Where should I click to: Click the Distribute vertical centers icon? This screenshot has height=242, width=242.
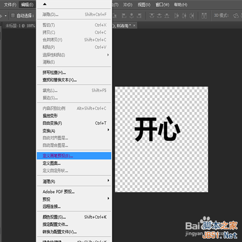pyautogui.click(x=159, y=15)
